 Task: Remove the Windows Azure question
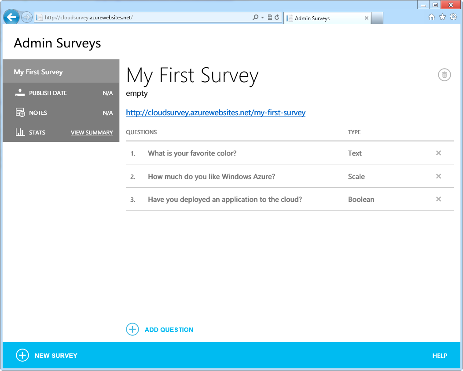pos(438,176)
